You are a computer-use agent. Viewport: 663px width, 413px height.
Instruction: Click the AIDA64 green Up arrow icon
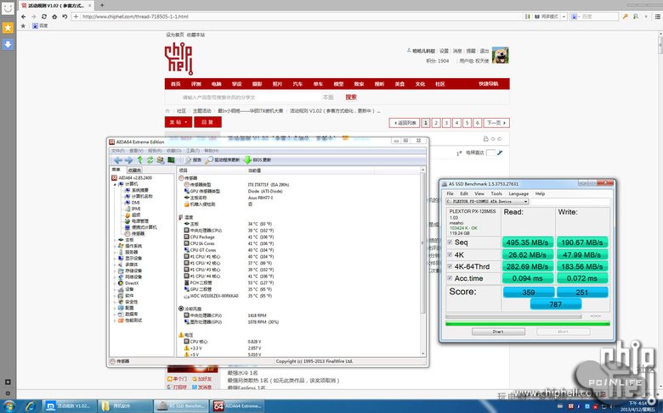click(x=140, y=160)
